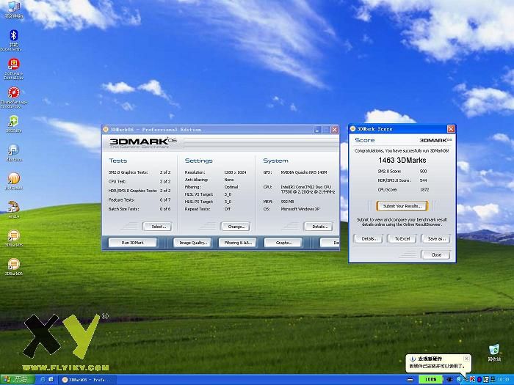Click the 1463 3DMarks score text
The width and height of the screenshot is (514, 385).
point(402,160)
